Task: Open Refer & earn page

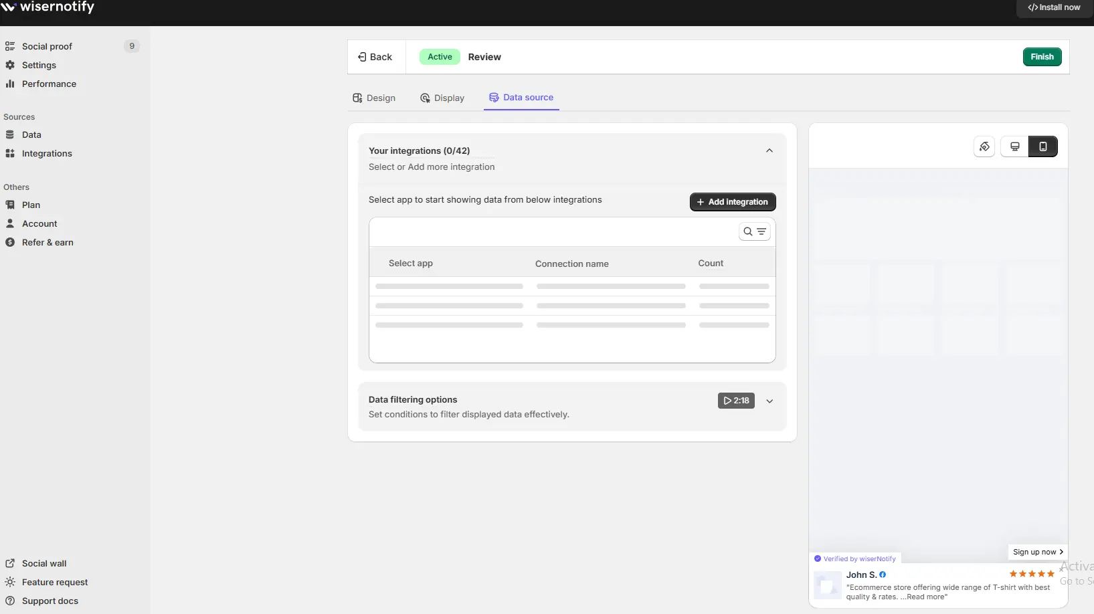Action: click(48, 242)
